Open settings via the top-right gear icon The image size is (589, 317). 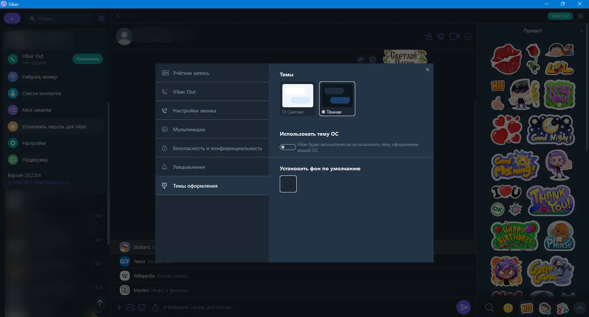pos(581,16)
